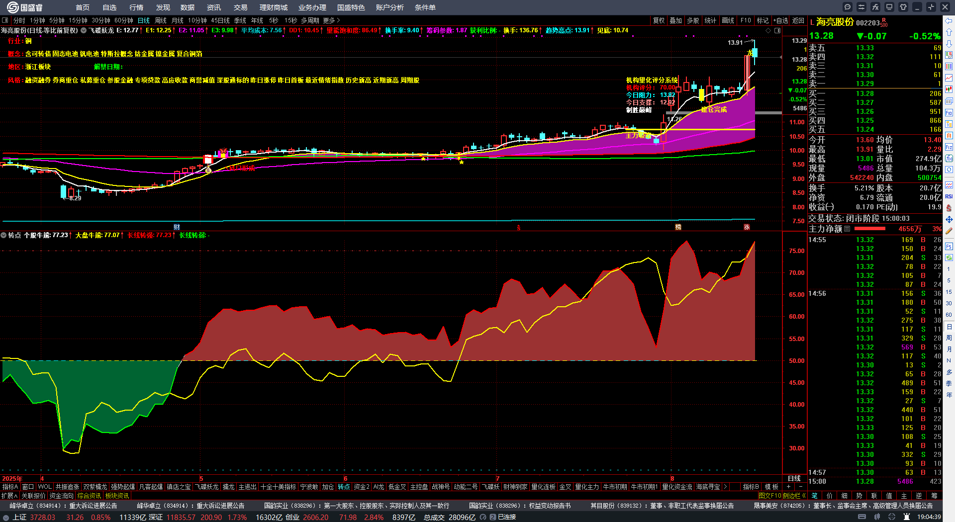Click the keyboard icon in status bar
The image size is (955, 522).
[862, 517]
